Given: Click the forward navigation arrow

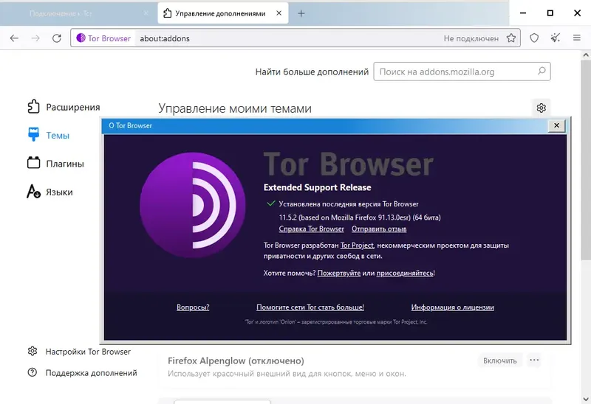Looking at the screenshot, I should 35,38.
